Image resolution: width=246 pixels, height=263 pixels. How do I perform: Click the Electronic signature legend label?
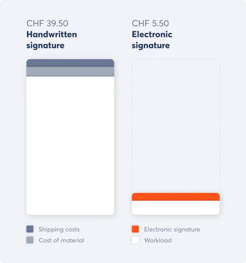tap(172, 229)
